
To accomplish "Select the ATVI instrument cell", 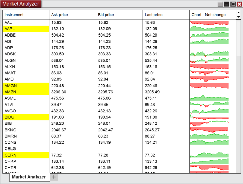I will click(x=26, y=105).
